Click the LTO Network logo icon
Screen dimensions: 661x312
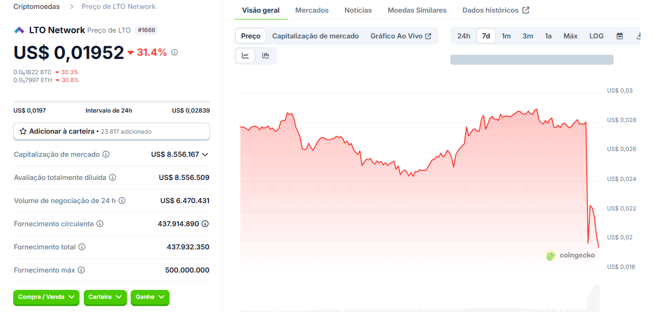point(19,30)
